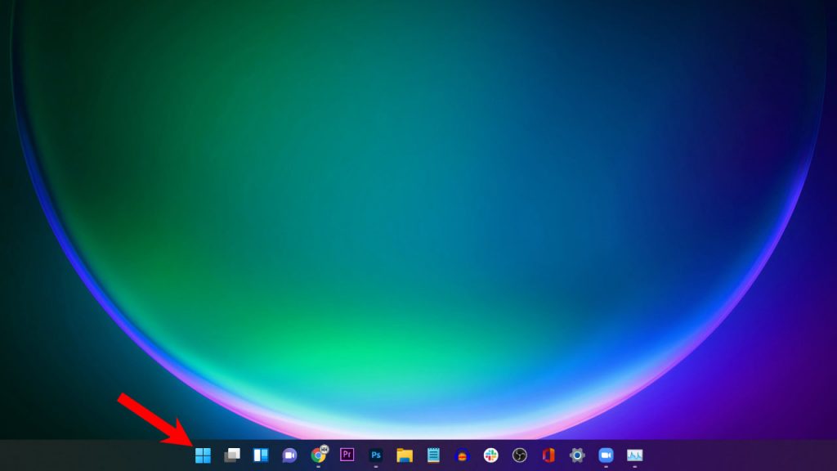Open Task View from the taskbar
Viewport: 837px width, 471px height.
pos(231,455)
